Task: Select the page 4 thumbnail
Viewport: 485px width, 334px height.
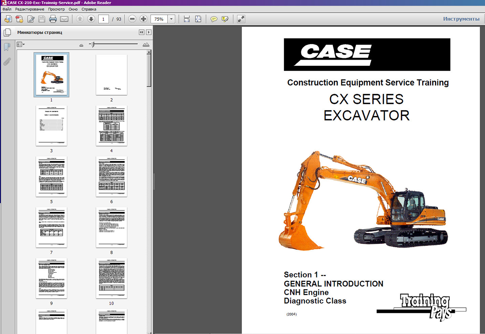Action: (112, 126)
